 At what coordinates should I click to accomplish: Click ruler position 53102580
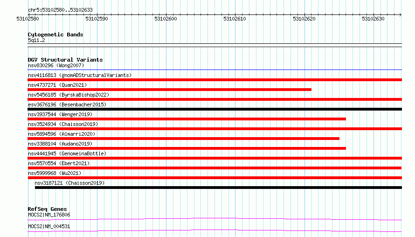point(28,19)
